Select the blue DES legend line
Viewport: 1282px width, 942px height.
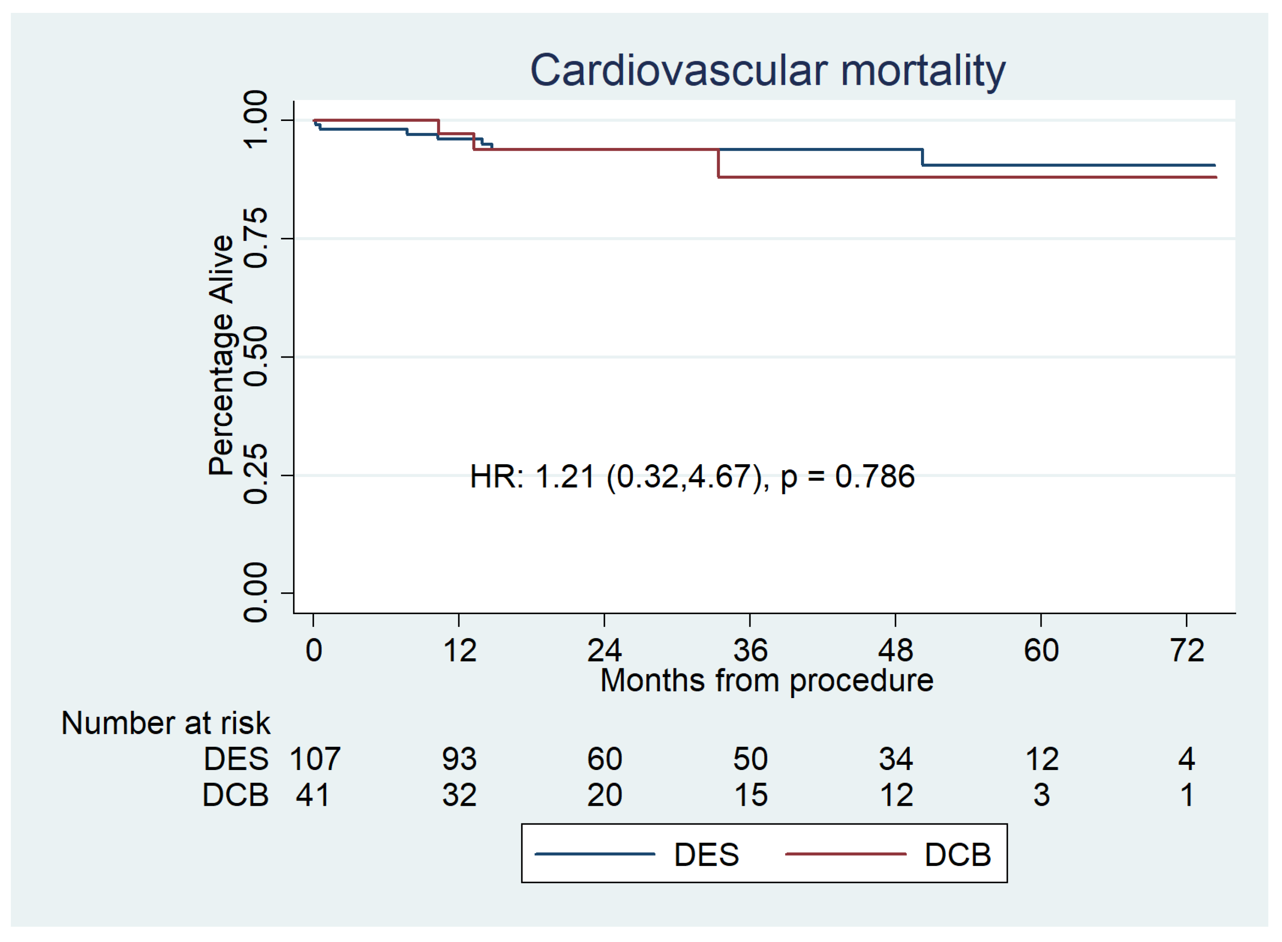click(594, 854)
